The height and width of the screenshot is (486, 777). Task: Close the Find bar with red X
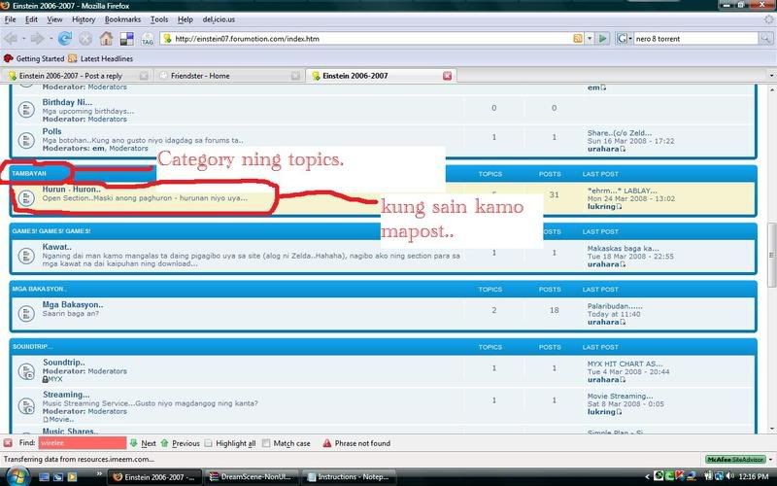click(8, 443)
